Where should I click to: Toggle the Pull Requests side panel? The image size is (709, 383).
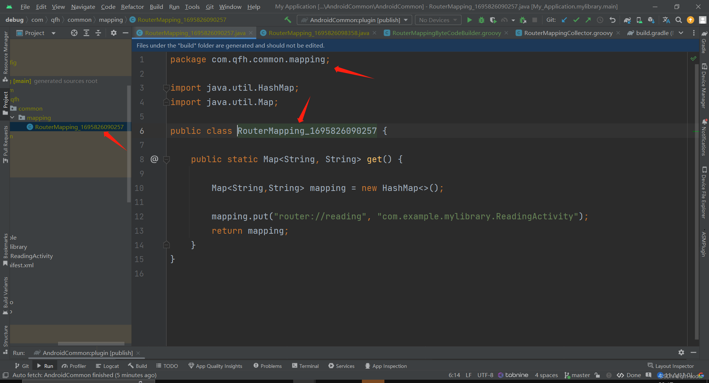pyautogui.click(x=5, y=144)
